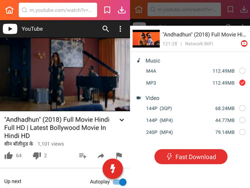250x188 pixels.
Task: Tap the bookmark icon in left browser bar
Action: tap(107, 10)
